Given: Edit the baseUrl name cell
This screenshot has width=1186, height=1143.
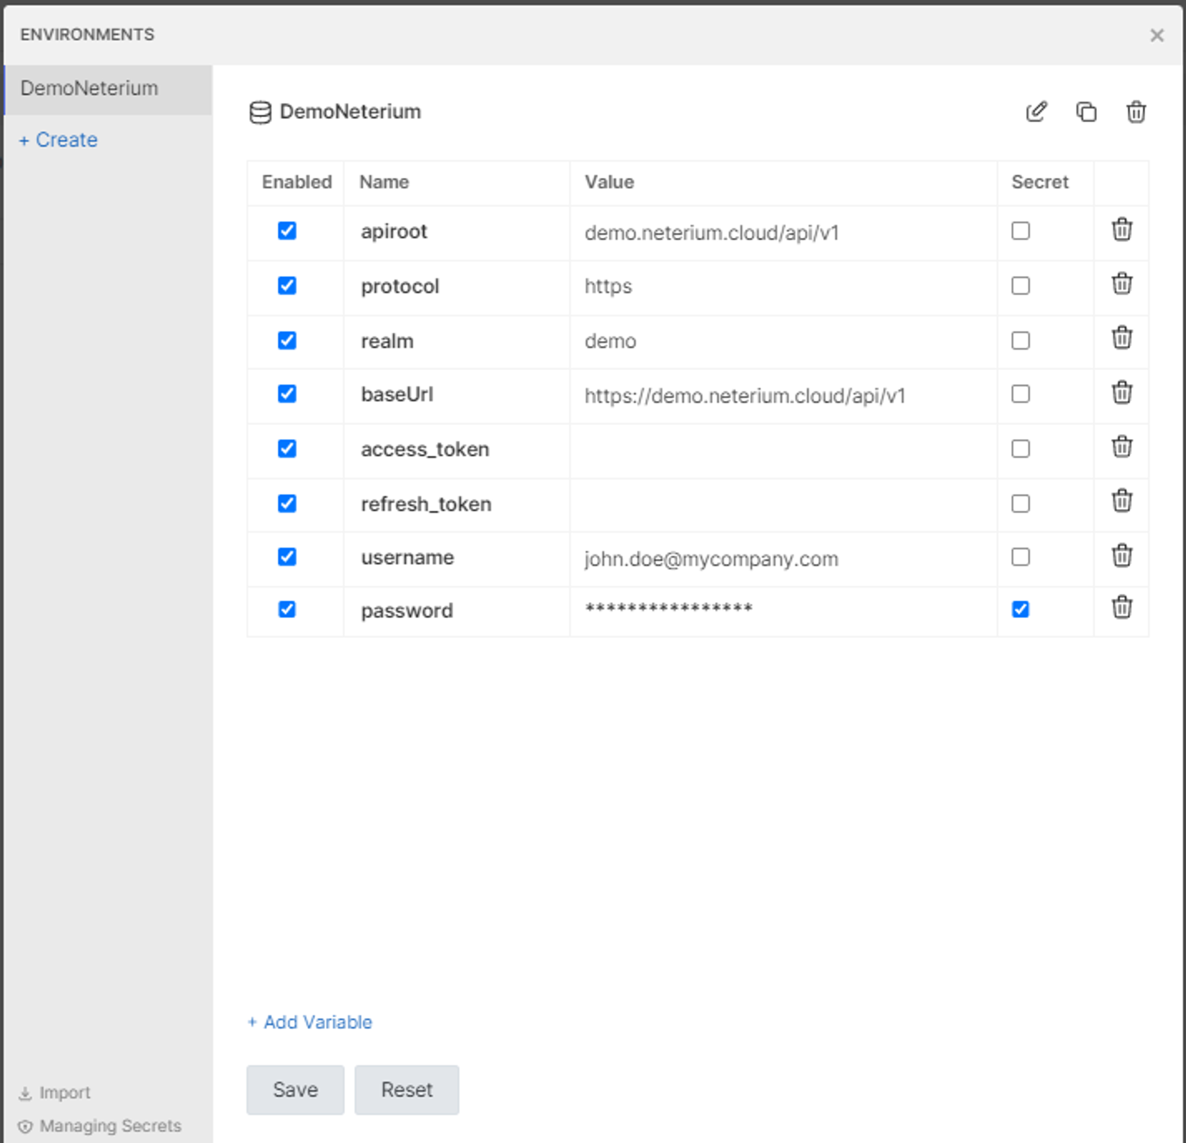Looking at the screenshot, I should 457,395.
